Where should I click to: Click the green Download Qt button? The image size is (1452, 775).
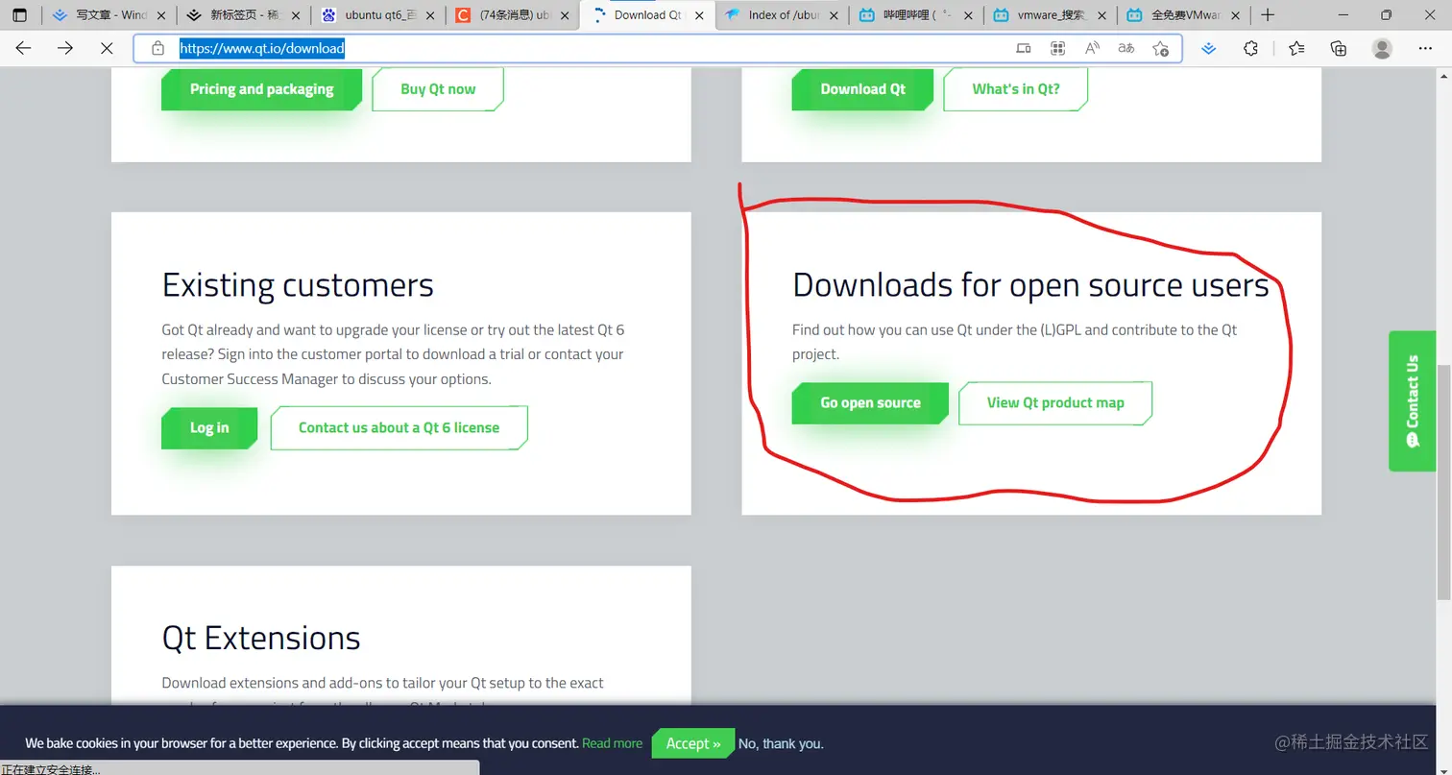862,89
